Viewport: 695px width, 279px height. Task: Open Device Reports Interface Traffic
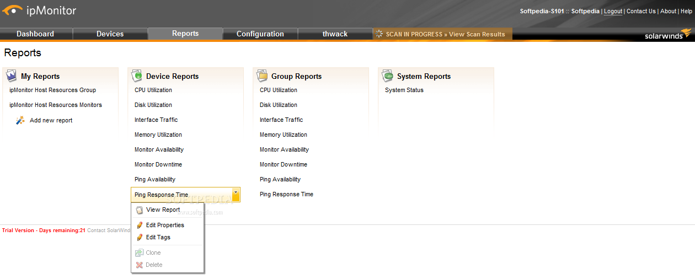pos(156,120)
